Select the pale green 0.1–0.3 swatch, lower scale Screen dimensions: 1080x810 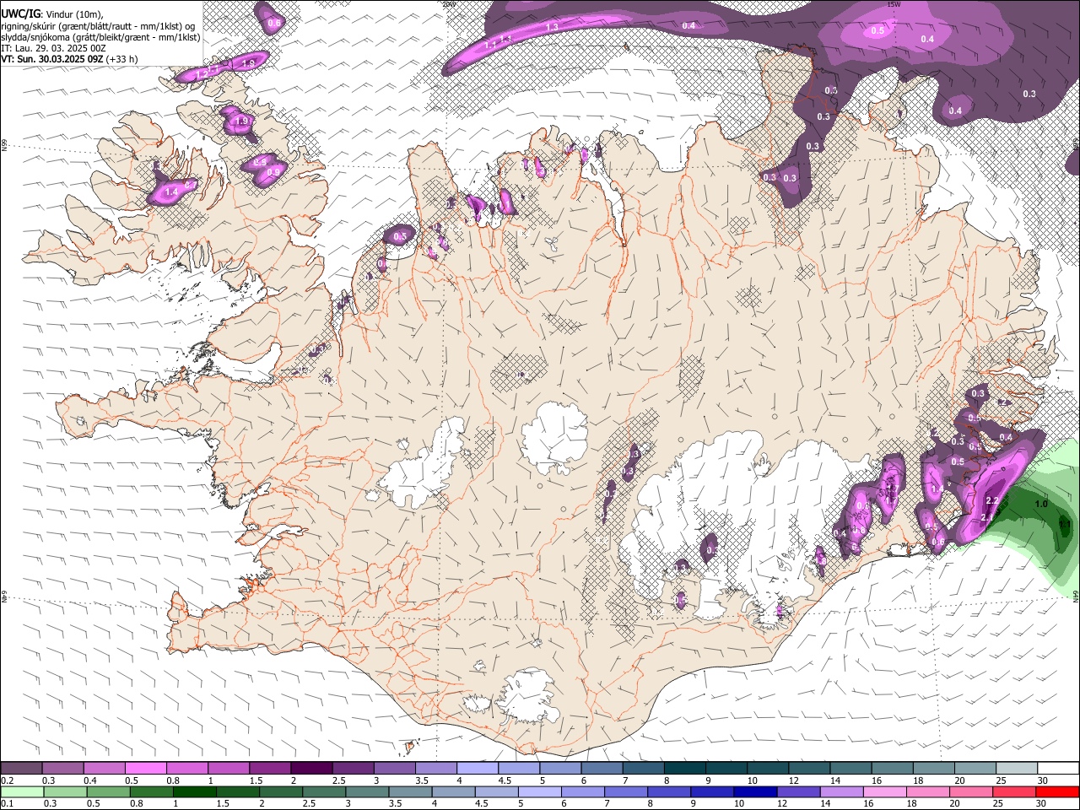[x=22, y=791]
